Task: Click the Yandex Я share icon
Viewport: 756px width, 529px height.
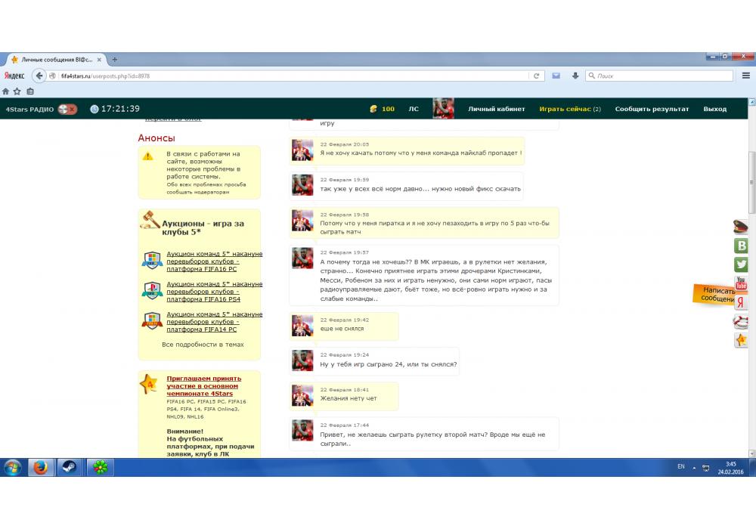Action: [x=741, y=302]
